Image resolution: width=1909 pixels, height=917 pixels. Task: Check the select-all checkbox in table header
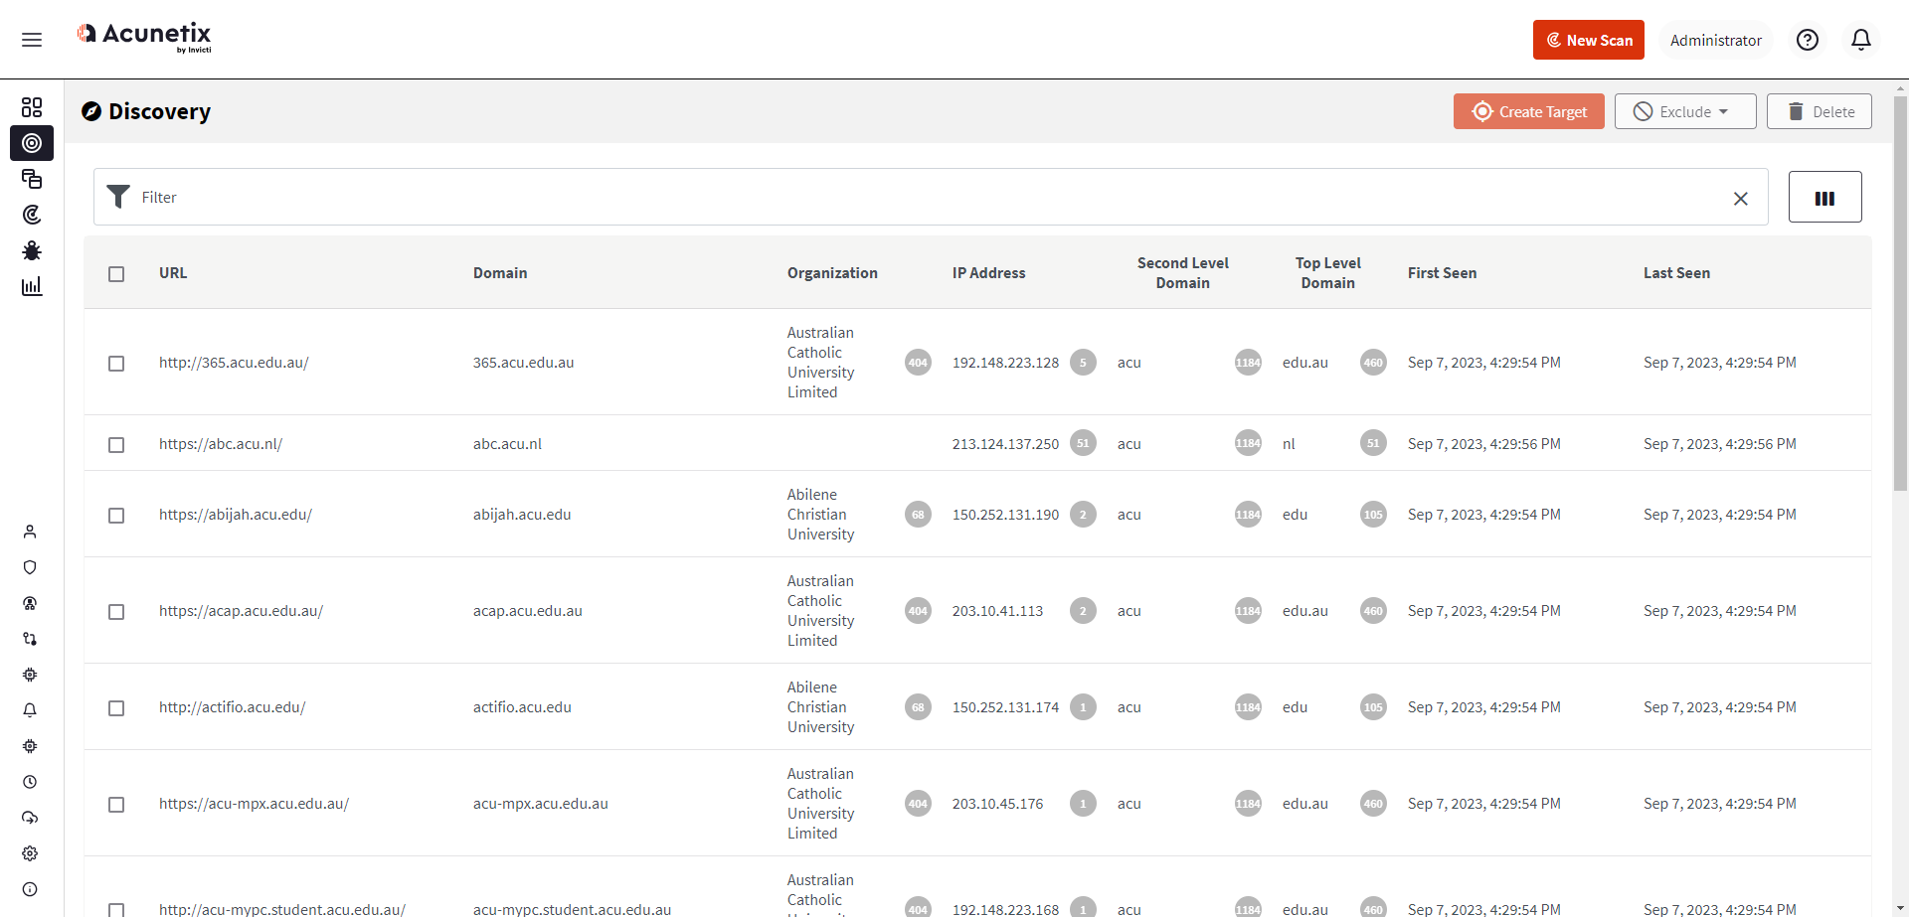click(x=116, y=274)
